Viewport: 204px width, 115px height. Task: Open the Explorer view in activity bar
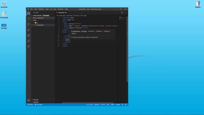pos(29,13)
